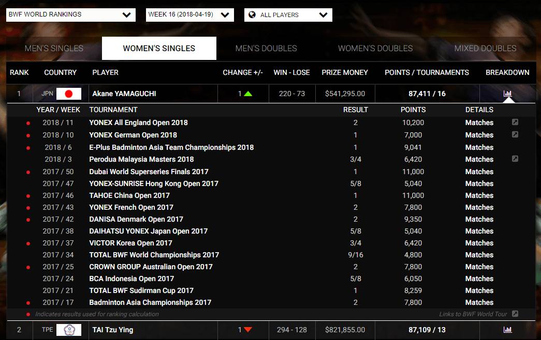
Task: Click the green up arrow for Akane Yamaguchi
Action: [x=248, y=94]
